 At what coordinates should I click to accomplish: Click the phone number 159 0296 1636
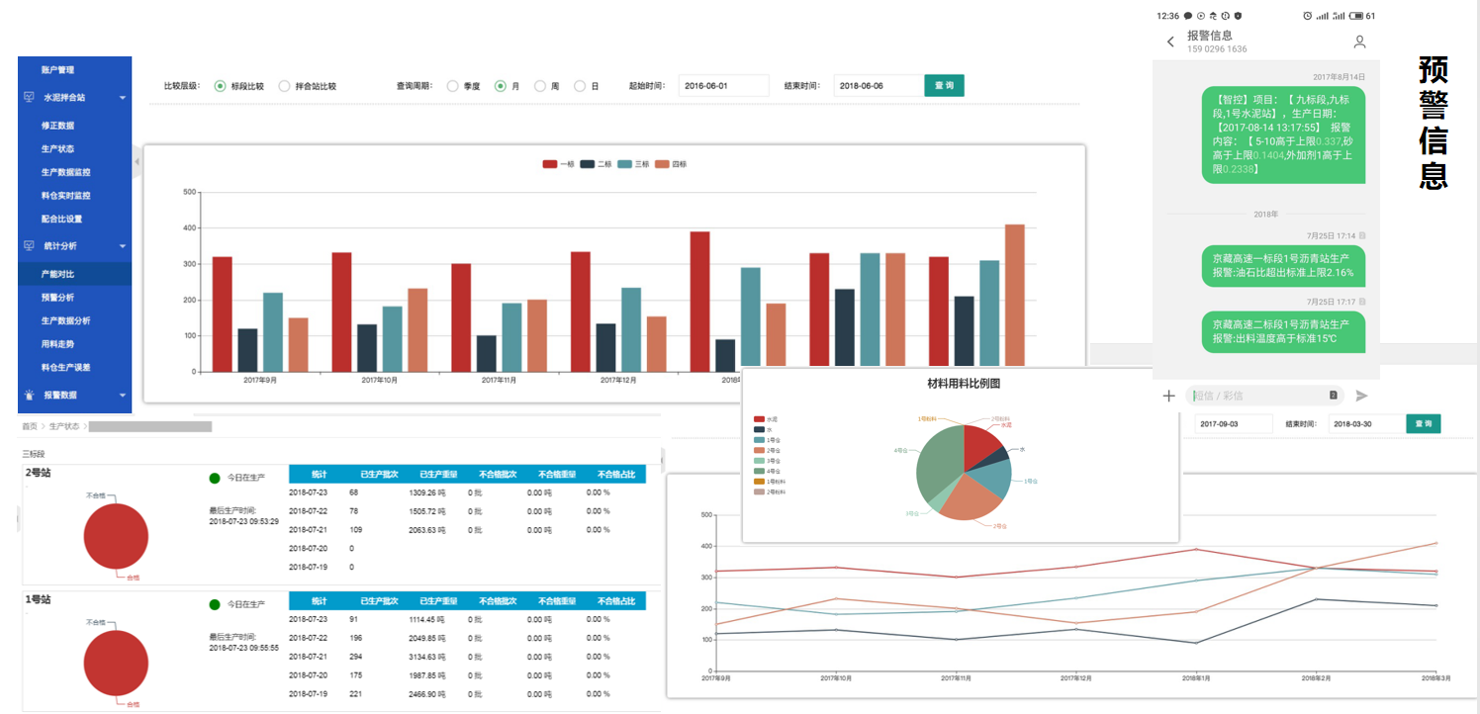pos(1217,49)
